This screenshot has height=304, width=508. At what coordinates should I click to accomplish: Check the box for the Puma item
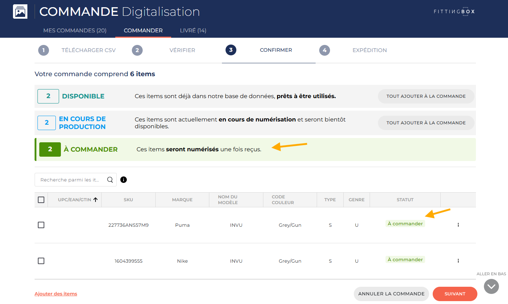pyautogui.click(x=41, y=225)
